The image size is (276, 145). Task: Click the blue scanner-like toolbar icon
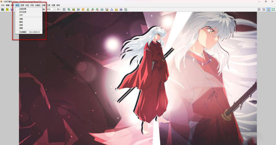tap(121, 10)
